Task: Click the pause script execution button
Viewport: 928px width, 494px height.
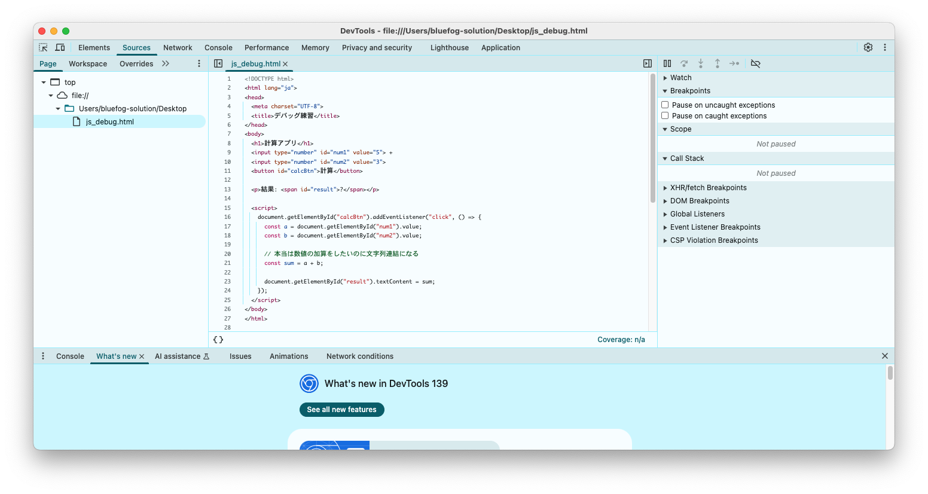Action: click(667, 63)
